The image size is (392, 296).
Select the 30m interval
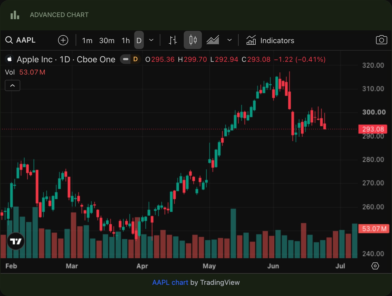[107, 40]
